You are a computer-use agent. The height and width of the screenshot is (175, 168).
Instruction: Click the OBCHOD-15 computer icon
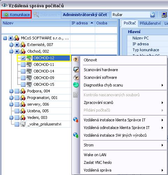[x=29, y=84]
